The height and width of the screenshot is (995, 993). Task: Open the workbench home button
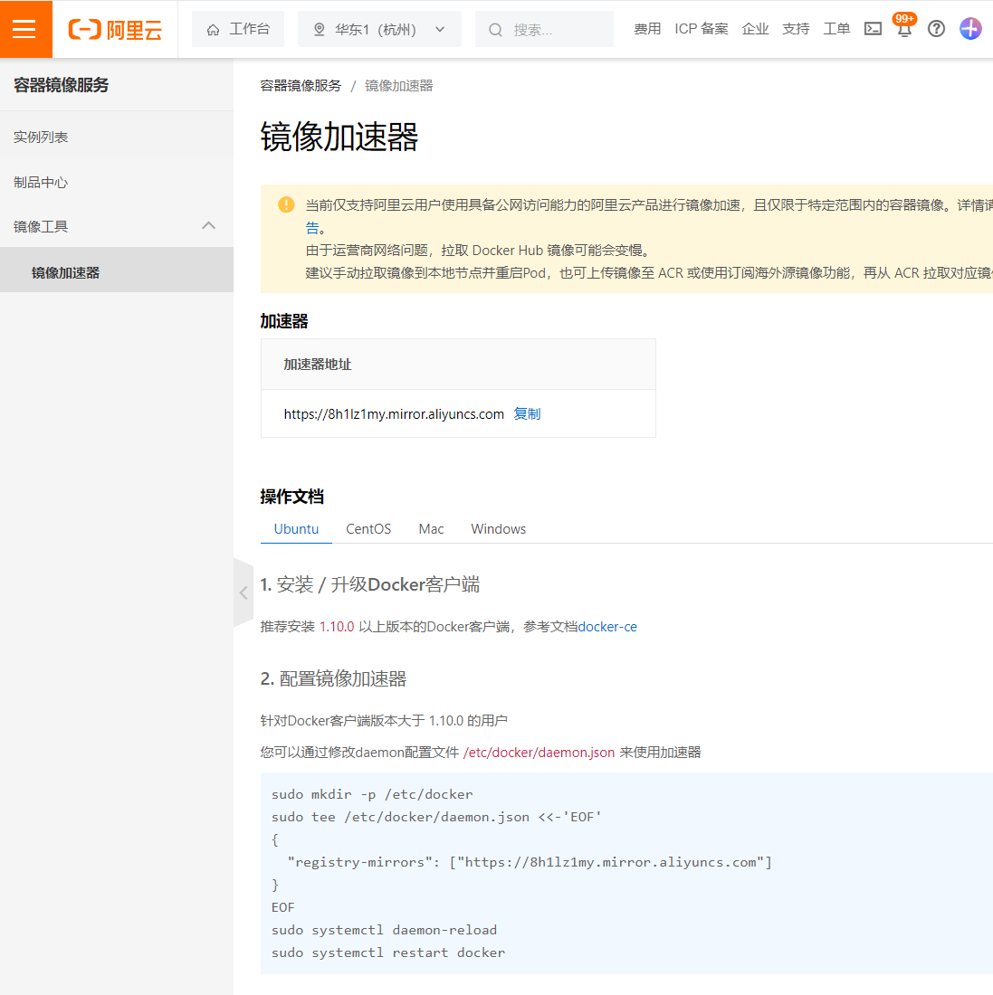pos(238,29)
